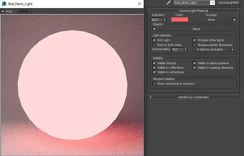Edit the Red_Neon_Light material name field
The image size is (244, 156).
192,3
